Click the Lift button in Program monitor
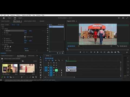Image resolution: width=130 pixels, height=97 pixels. click(x=109, y=52)
